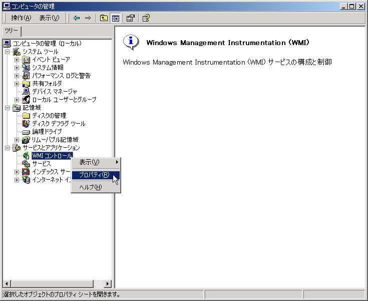Click the 記憶域 storage icon
Image resolution: width=368 pixels, height=301 pixels.
pyautogui.click(x=17, y=108)
